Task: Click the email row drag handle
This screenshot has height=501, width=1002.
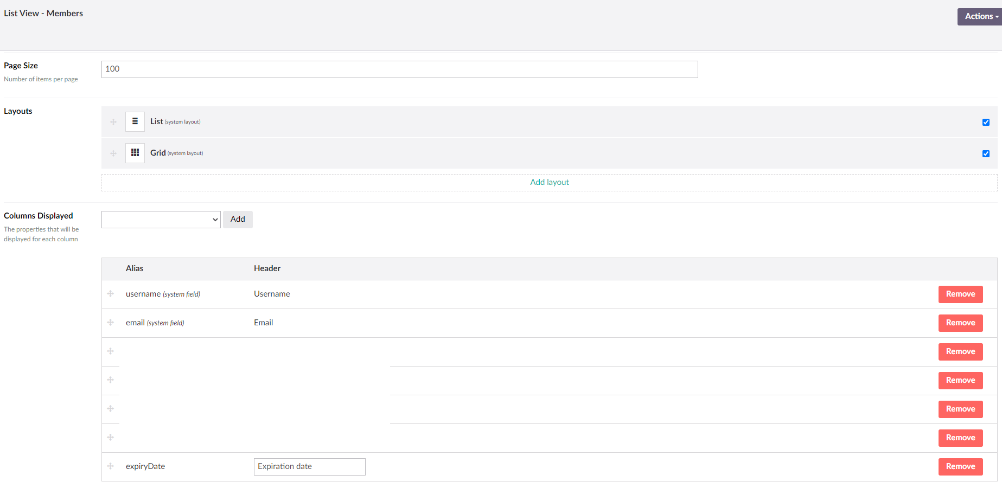Action: 111,323
